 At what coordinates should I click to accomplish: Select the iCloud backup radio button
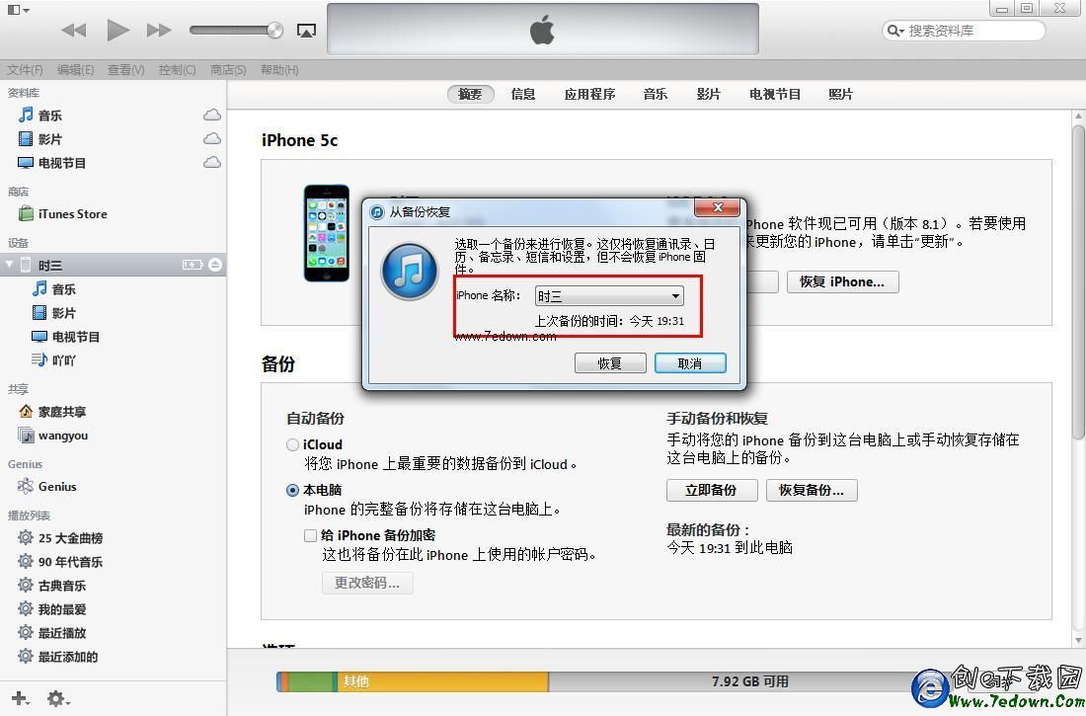(292, 445)
